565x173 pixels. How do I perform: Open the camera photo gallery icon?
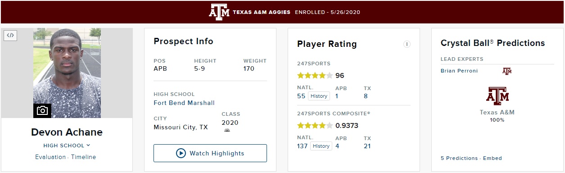[x=42, y=111]
